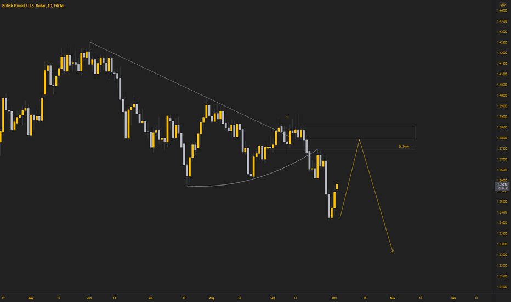
Task: Select the peak of the yellow projected path
Action: coord(359,140)
